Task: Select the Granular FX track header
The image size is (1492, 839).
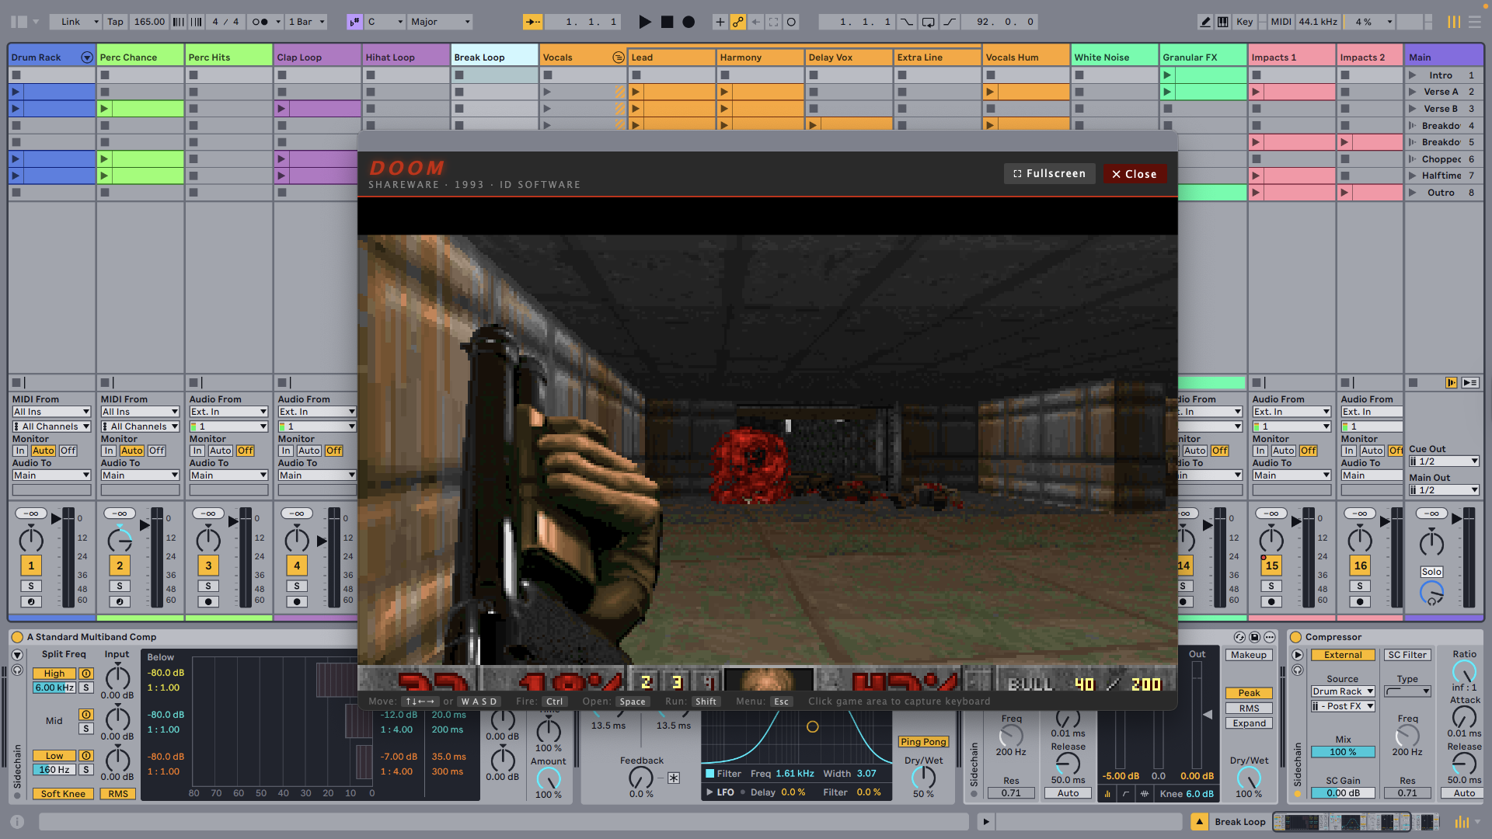Action: coord(1203,57)
